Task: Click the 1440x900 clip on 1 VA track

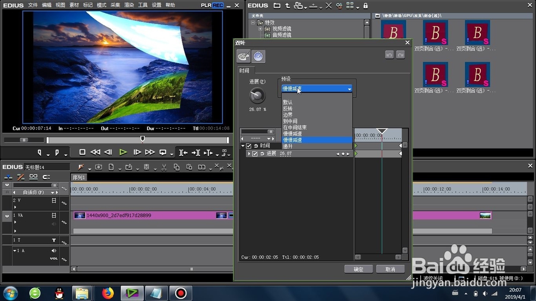Action: coord(153,215)
